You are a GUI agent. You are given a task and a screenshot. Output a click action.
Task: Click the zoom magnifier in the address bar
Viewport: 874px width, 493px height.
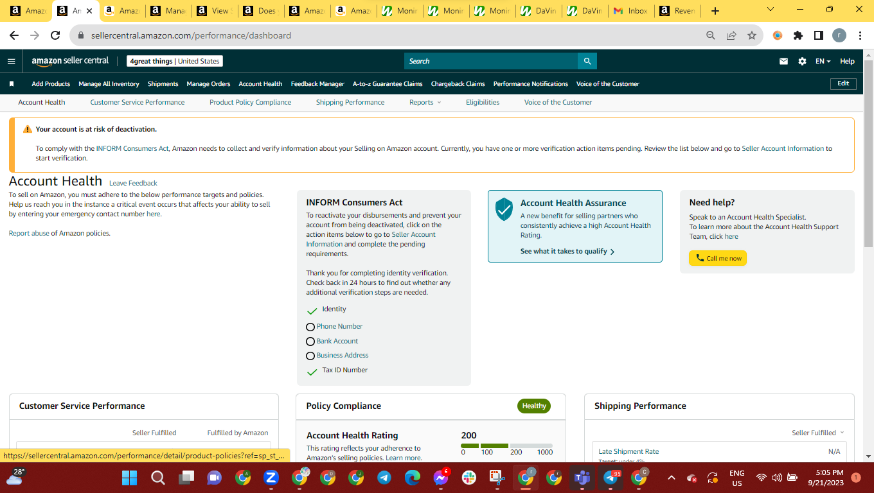click(x=711, y=35)
